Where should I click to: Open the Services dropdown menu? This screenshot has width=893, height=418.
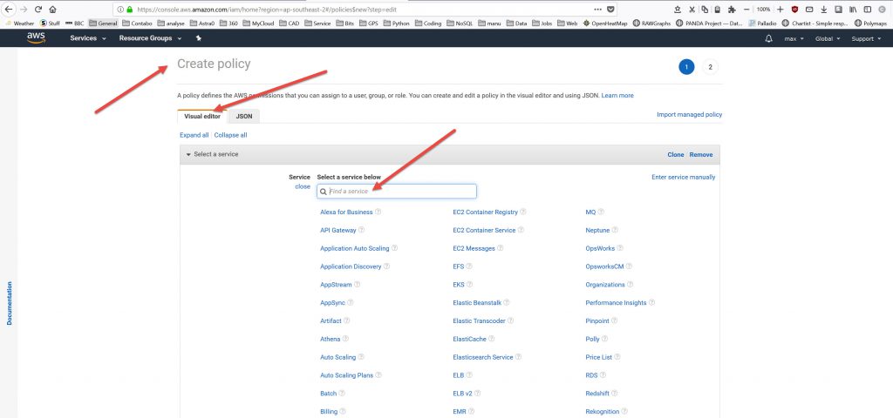(x=87, y=39)
